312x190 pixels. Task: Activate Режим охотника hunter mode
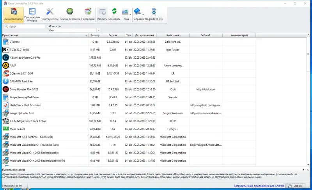coord(70,14)
